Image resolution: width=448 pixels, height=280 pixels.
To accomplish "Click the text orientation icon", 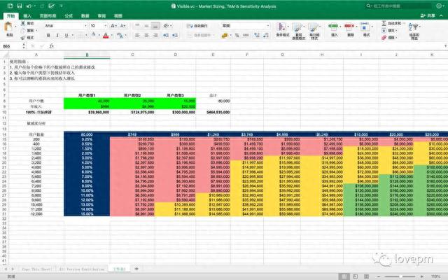I will [166, 26].
